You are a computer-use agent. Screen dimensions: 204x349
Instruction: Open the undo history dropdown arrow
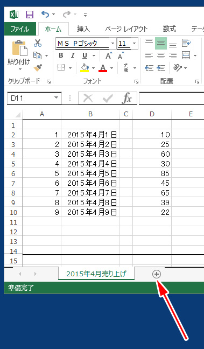pos(54,15)
